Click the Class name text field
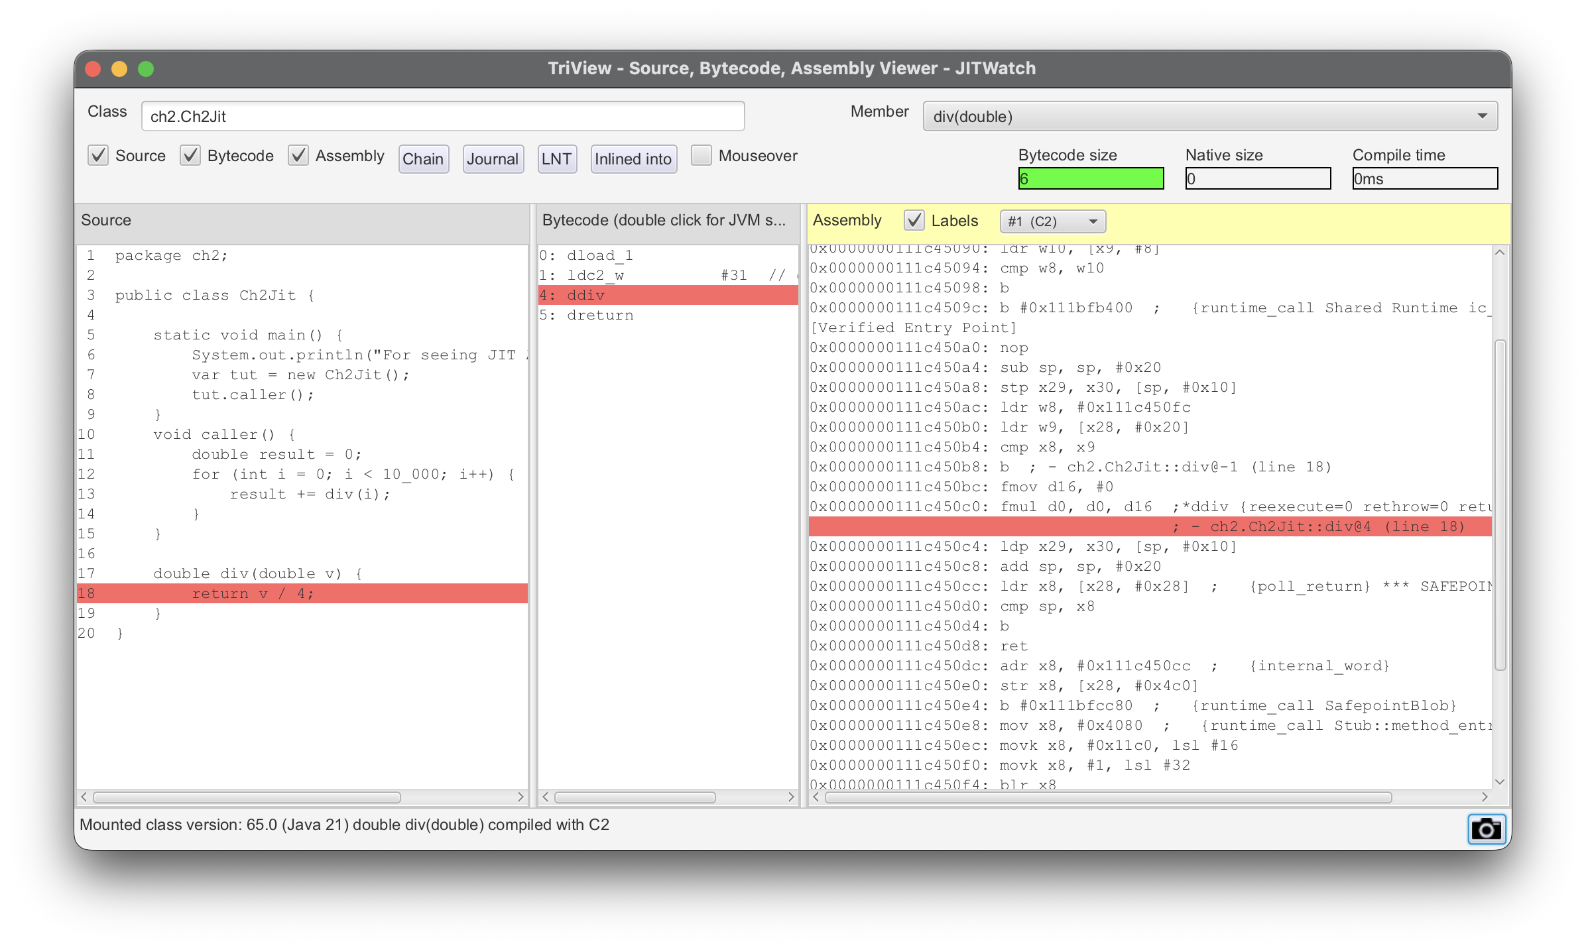 (442, 117)
